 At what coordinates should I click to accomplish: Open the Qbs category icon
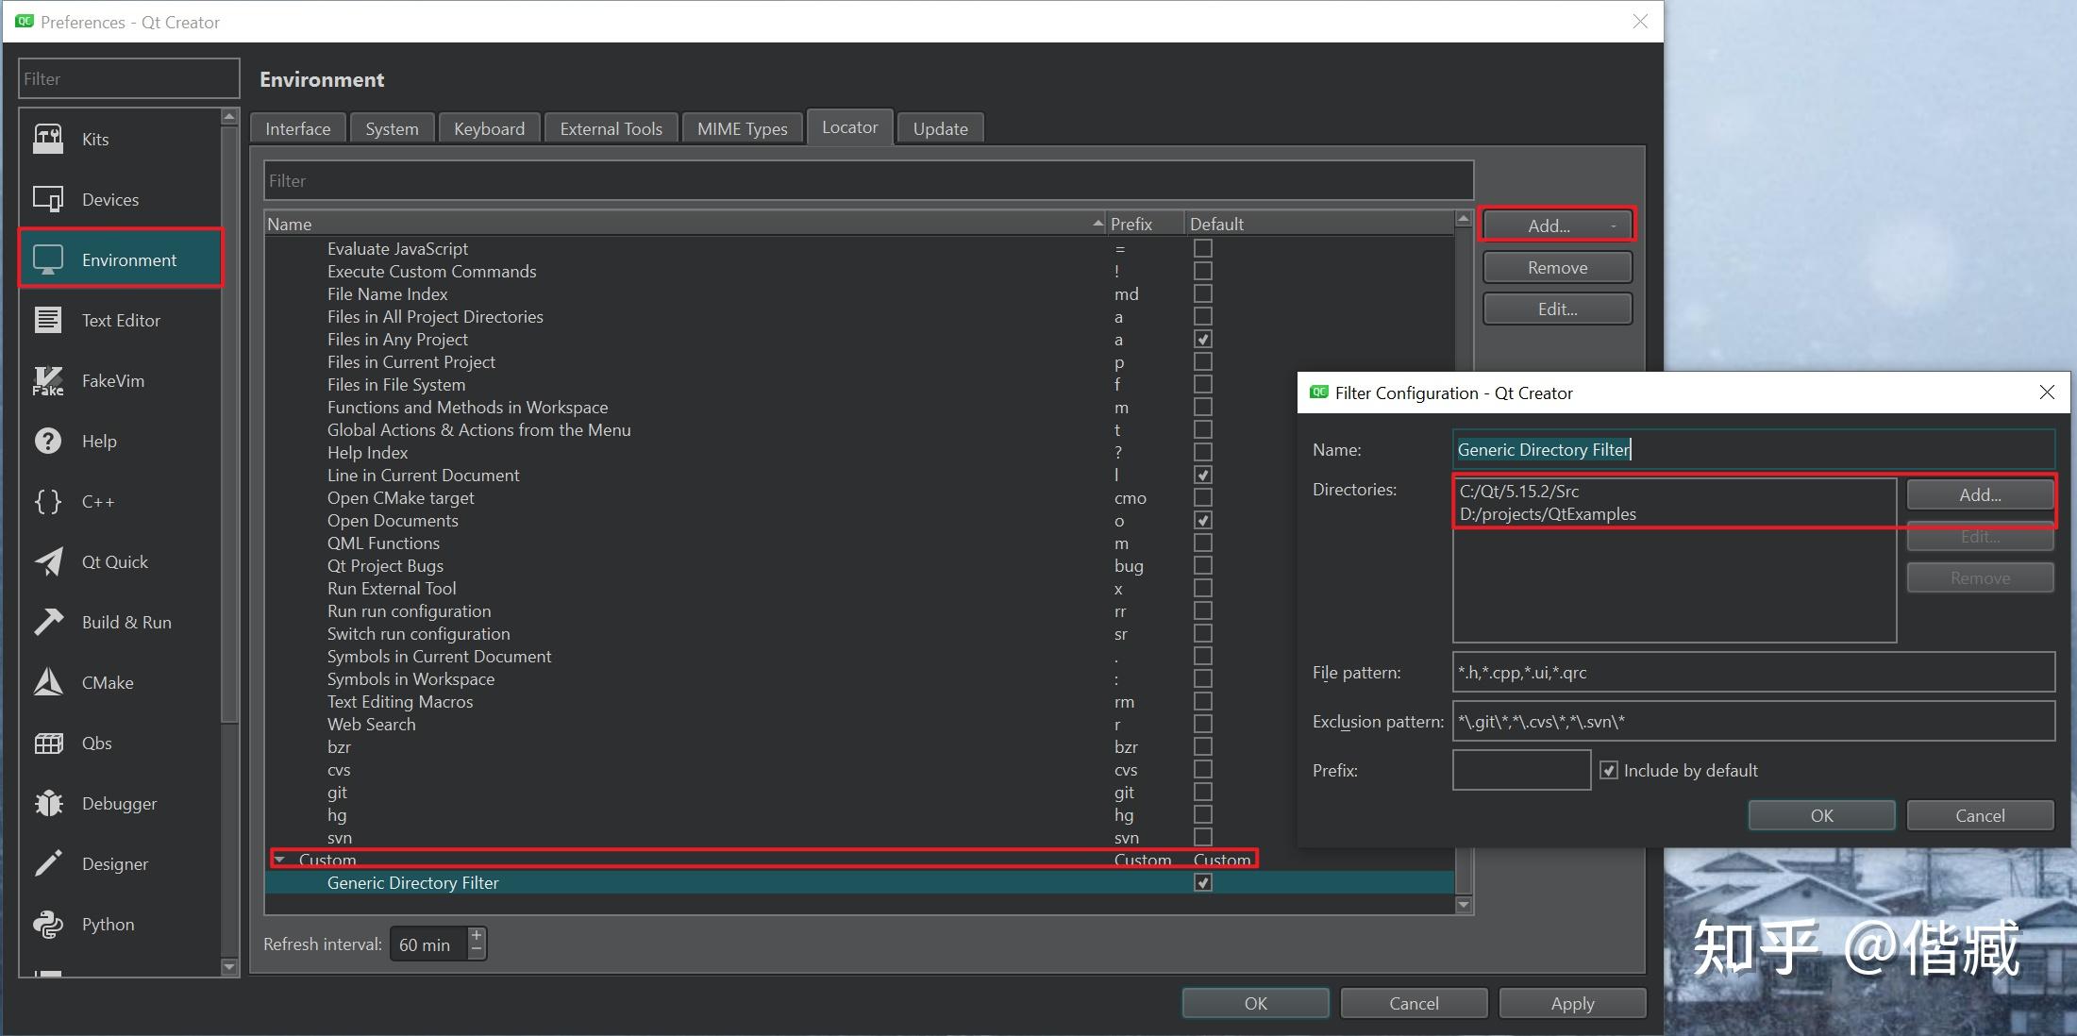coord(48,743)
